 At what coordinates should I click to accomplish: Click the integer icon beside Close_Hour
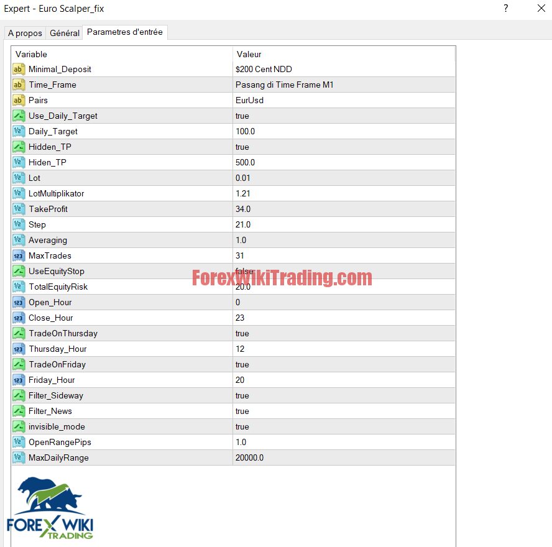(x=19, y=318)
